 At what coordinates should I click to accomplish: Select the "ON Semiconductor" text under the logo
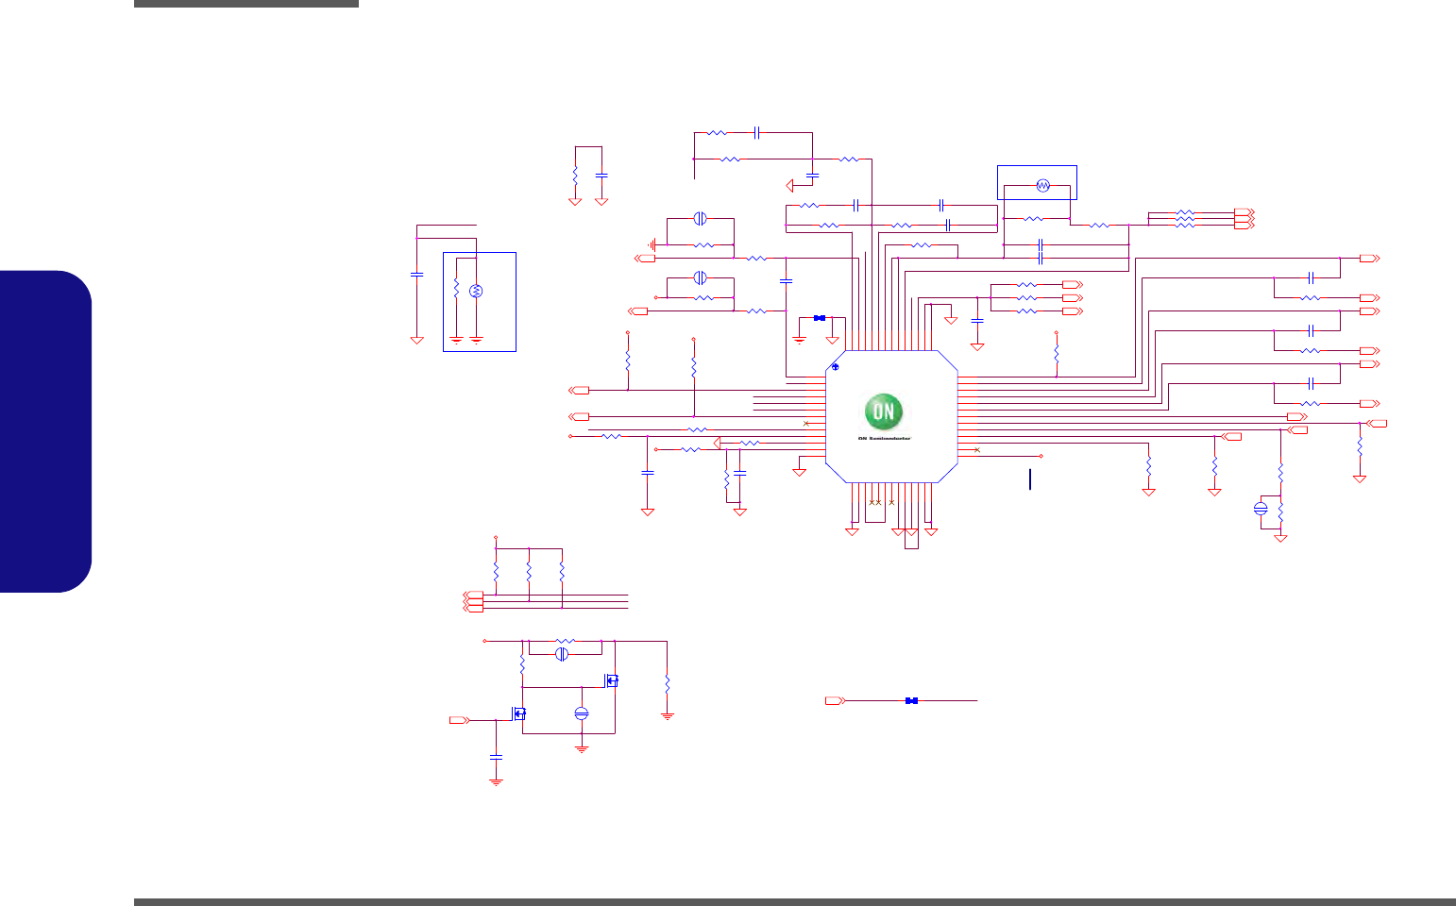point(885,439)
